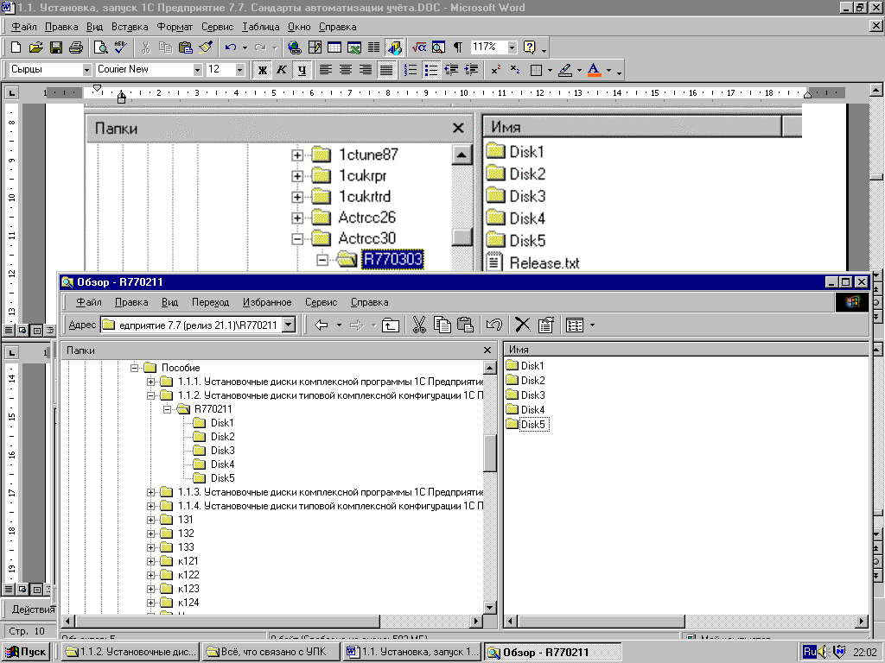Go up one folder level in Explorer
Screen dimensions: 885x663
[x=391, y=325]
